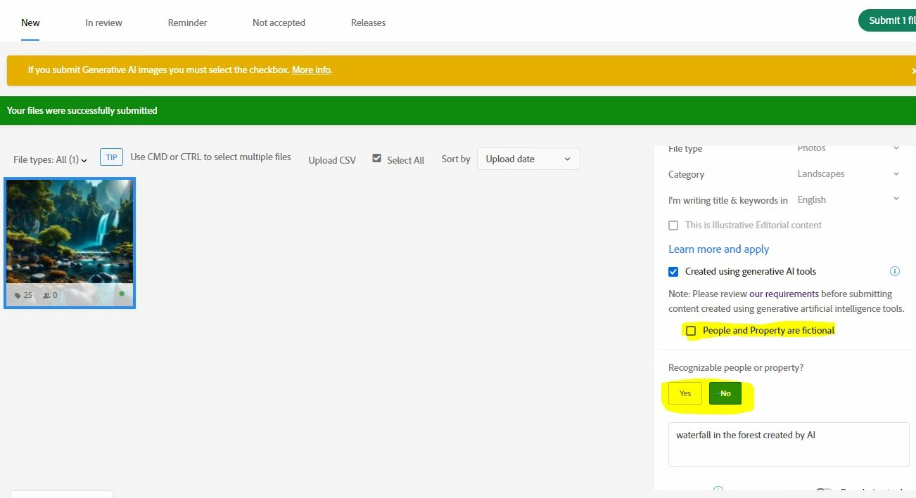Open the Category dropdown showing Landscapes
The width and height of the screenshot is (916, 498).
coord(848,174)
